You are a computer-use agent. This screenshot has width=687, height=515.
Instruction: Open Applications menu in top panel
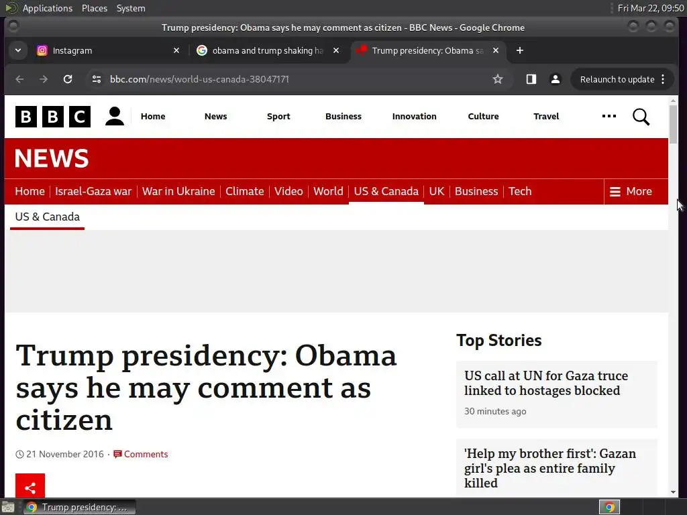click(x=48, y=8)
